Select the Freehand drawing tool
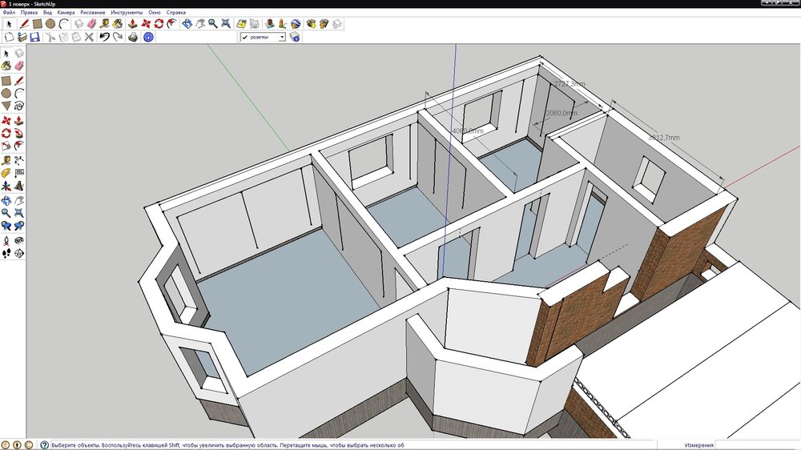This screenshot has height=450, width=801. (x=18, y=105)
